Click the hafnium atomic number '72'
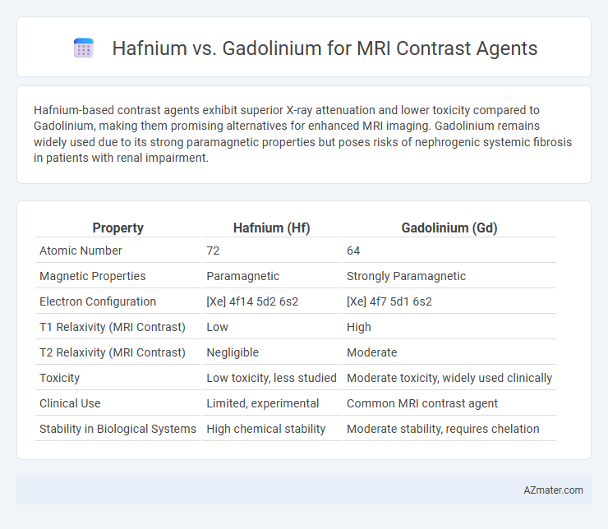The width and height of the screenshot is (608, 529). [x=213, y=251]
